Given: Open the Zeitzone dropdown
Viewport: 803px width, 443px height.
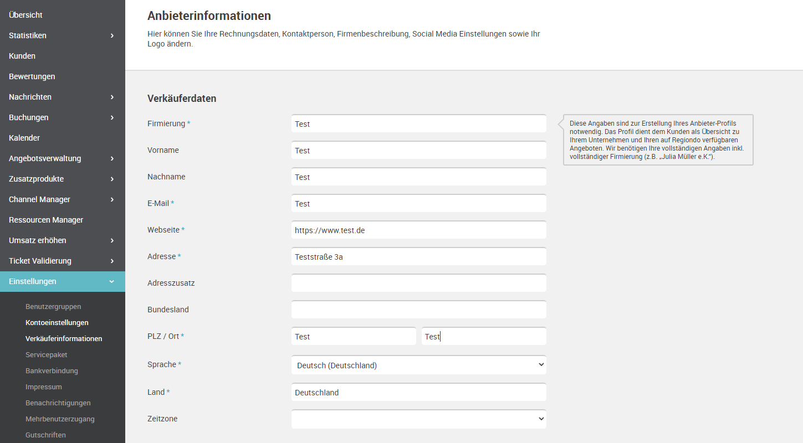Looking at the screenshot, I should click(419, 419).
